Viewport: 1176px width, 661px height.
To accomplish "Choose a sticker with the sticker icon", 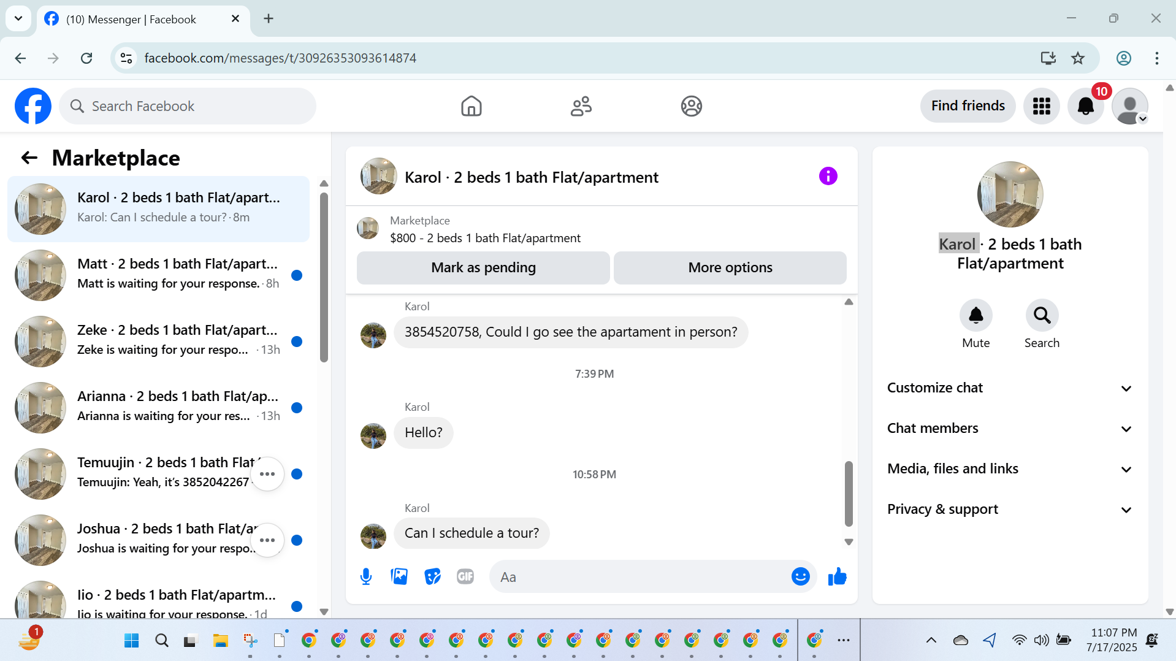I will [x=432, y=576].
